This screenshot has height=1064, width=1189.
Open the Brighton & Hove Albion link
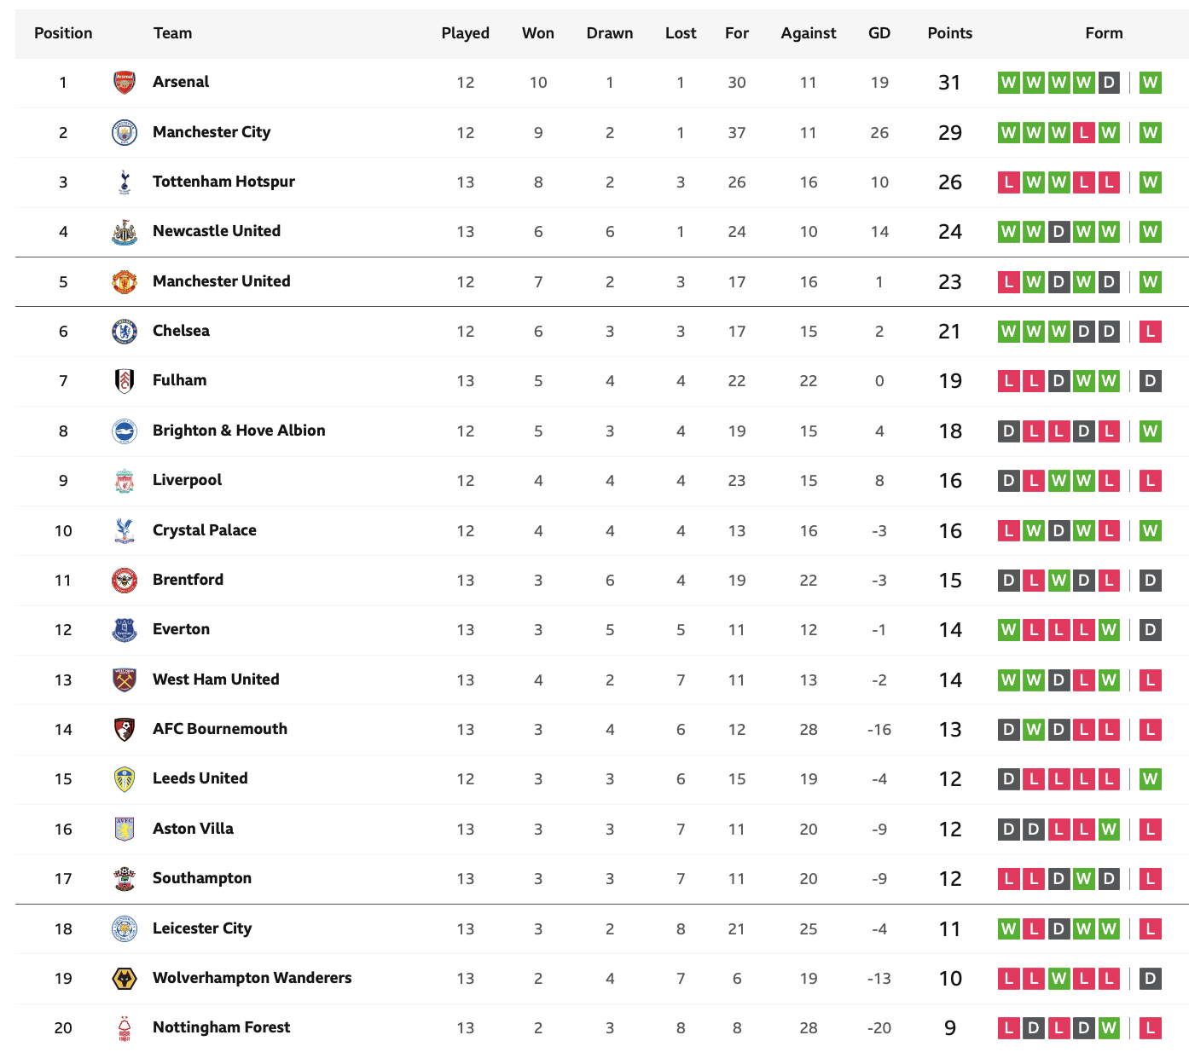[x=239, y=431]
